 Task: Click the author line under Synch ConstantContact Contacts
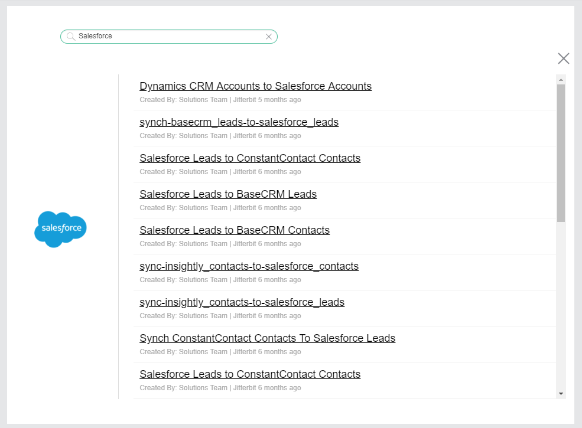tap(220, 352)
